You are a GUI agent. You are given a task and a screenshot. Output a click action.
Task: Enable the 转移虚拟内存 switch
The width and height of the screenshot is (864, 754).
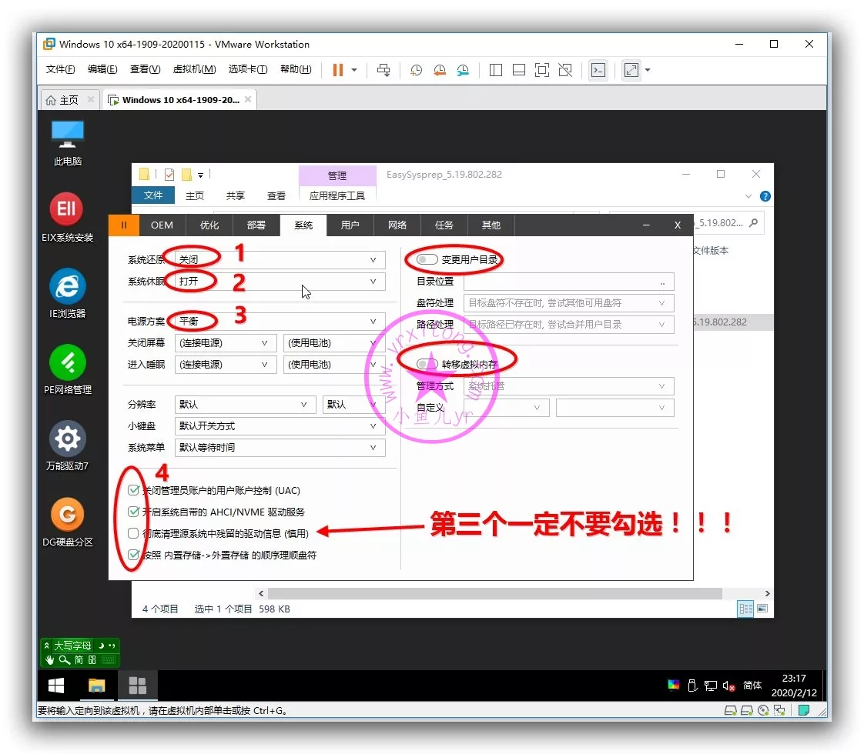[427, 364]
